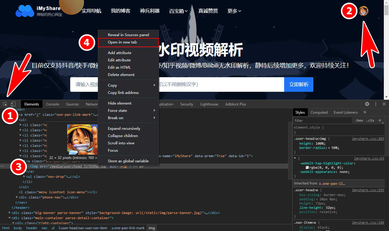Click the blue 立即解析 parse button
Image resolution: width=389 pixels, height=231 pixels.
(x=298, y=84)
